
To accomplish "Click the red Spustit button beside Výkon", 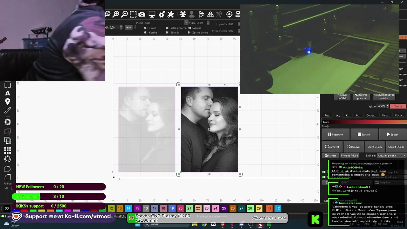I will (398, 106).
